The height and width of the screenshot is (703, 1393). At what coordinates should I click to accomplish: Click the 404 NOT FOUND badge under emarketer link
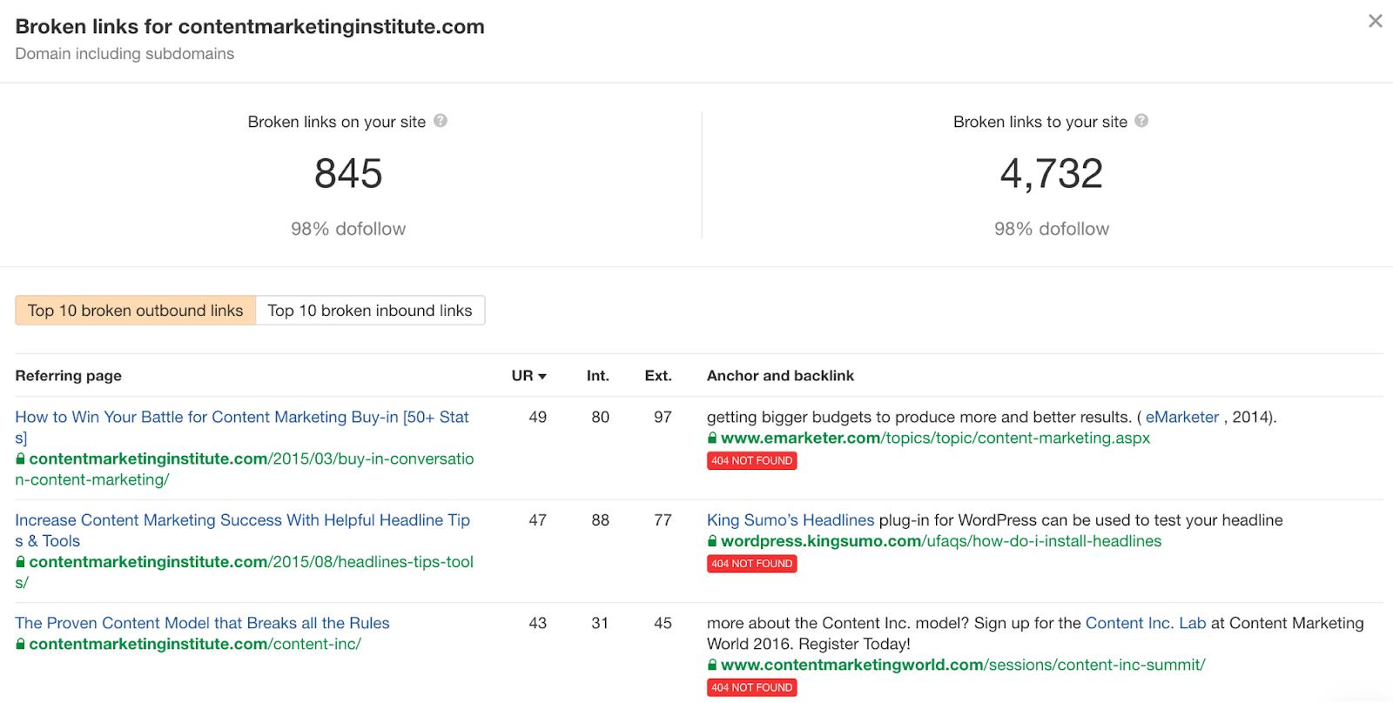pos(751,461)
